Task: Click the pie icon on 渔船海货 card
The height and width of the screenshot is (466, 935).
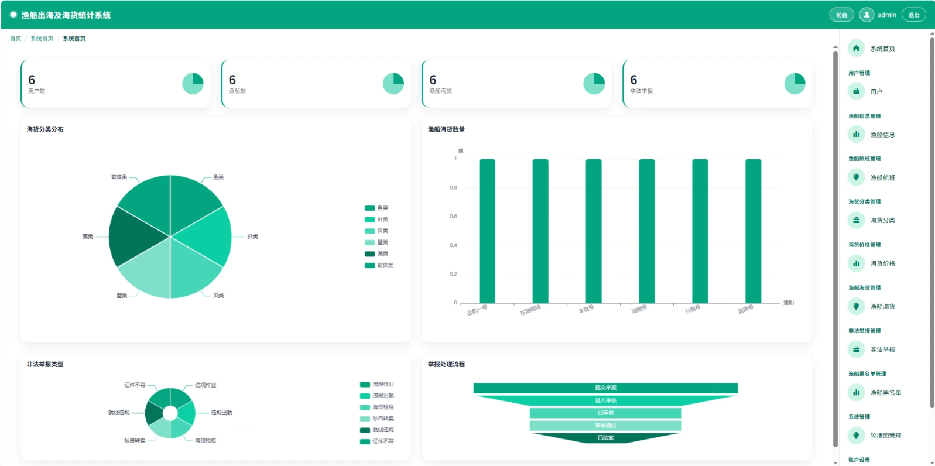Action: pos(594,84)
